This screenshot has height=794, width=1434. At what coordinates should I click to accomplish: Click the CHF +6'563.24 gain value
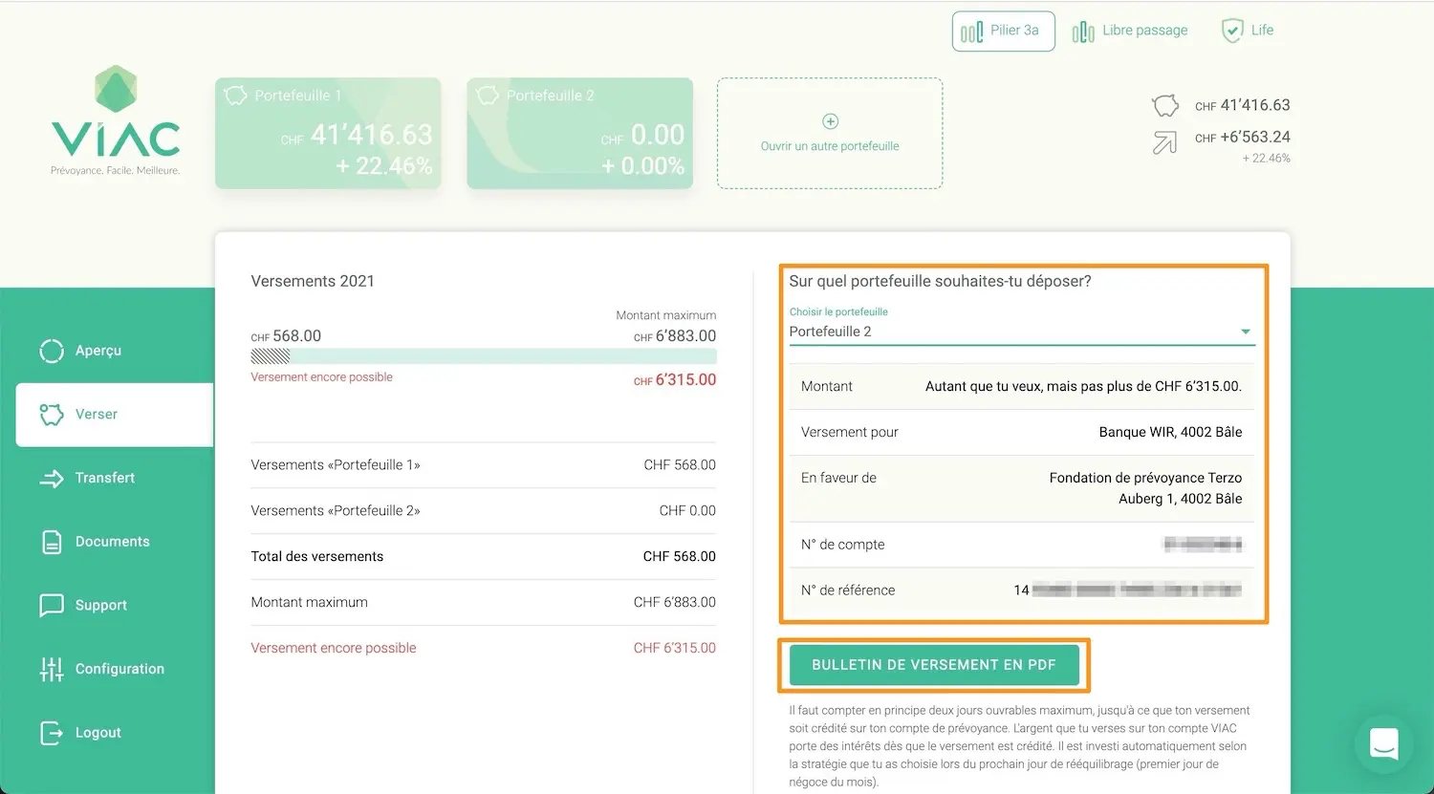[x=1243, y=137]
